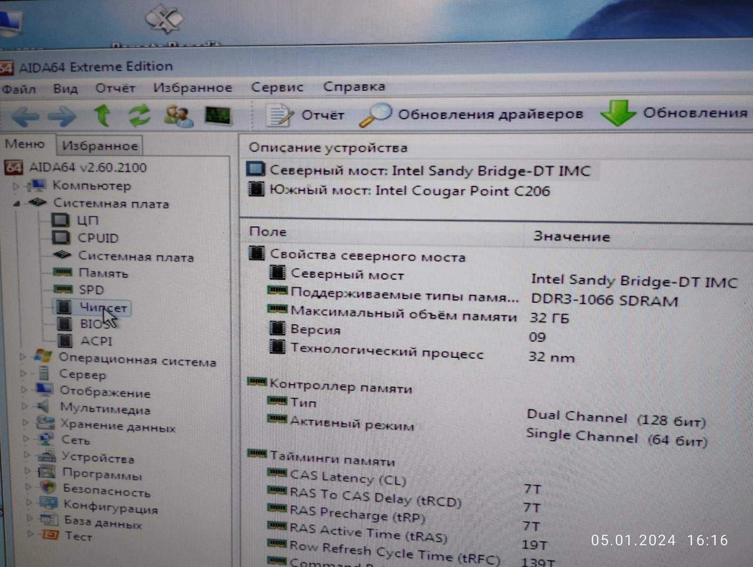Image resolution: width=753 pixels, height=567 pixels.
Task: Expand the Сеть node
Action: (x=26, y=439)
